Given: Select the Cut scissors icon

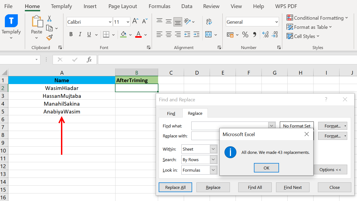Looking at the screenshot, I should pos(50,18).
